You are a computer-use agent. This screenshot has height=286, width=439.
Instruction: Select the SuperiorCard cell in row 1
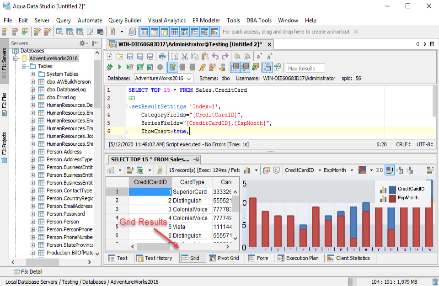pyautogui.click(x=192, y=192)
